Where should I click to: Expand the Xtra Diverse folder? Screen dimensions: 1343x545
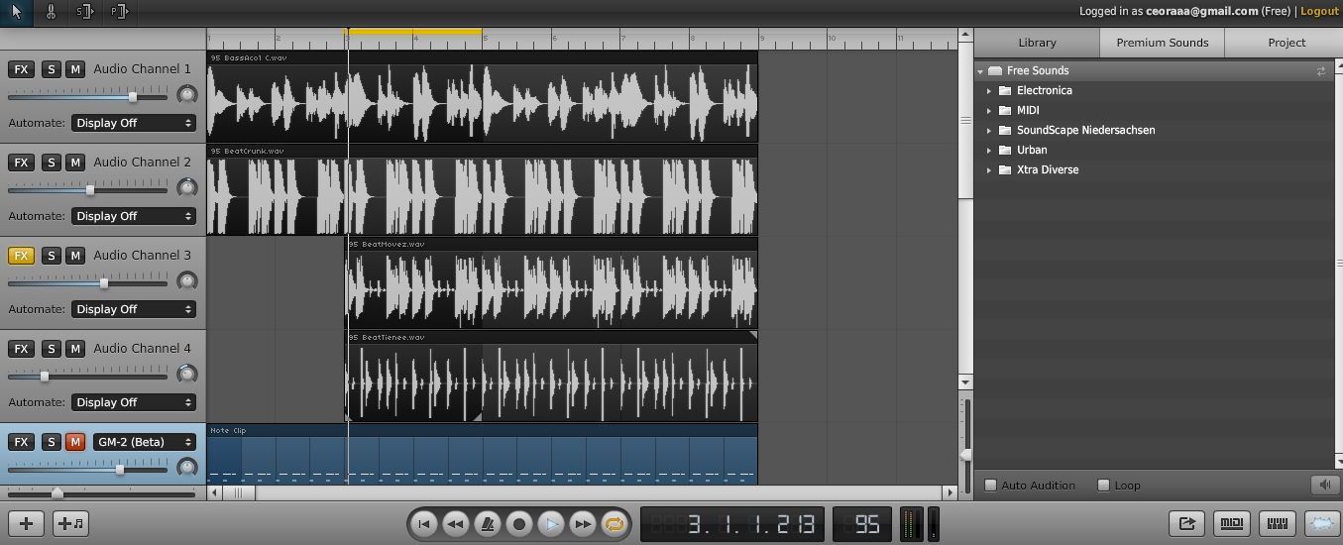tap(989, 170)
